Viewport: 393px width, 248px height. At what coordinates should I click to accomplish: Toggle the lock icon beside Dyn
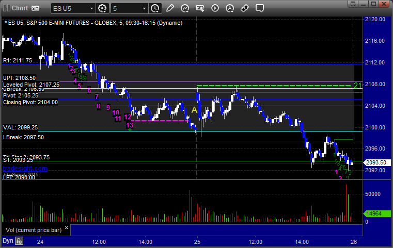(x=19, y=241)
